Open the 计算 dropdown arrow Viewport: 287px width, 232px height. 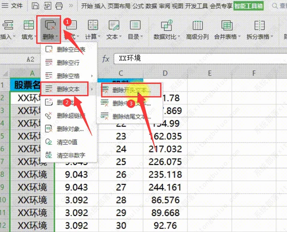pos(99,36)
